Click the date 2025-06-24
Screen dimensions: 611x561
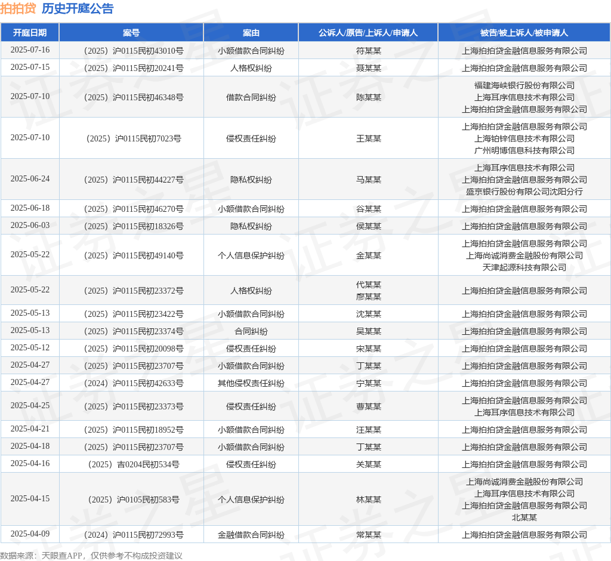(x=30, y=178)
